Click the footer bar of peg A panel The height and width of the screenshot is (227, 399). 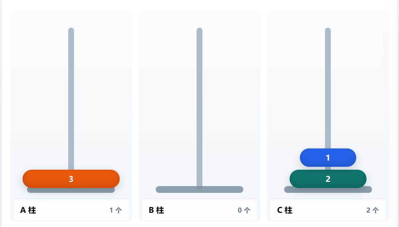[71, 210]
